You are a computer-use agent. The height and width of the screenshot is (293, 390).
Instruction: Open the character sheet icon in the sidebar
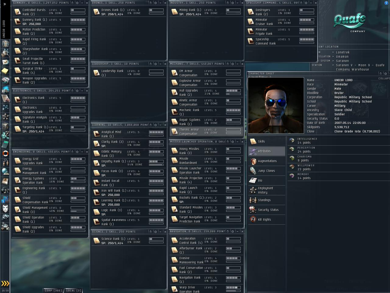pos(5,43)
